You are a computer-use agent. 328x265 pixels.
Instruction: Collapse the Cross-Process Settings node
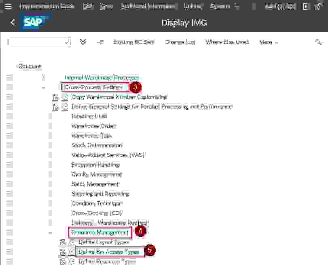pyautogui.click(x=50, y=87)
